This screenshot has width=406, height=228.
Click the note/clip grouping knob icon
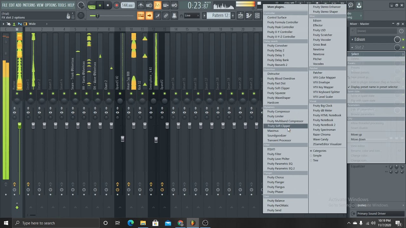click(174, 16)
